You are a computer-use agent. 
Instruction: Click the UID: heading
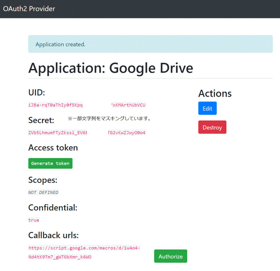point(37,93)
